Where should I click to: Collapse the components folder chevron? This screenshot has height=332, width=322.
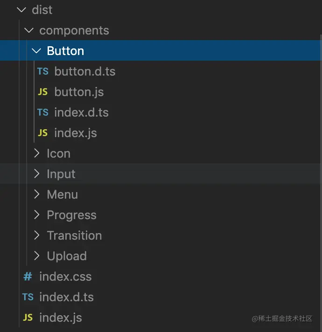(28, 30)
